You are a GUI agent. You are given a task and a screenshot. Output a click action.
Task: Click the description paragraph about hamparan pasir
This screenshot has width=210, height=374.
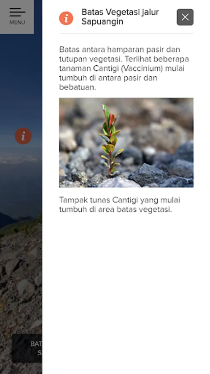124,69
